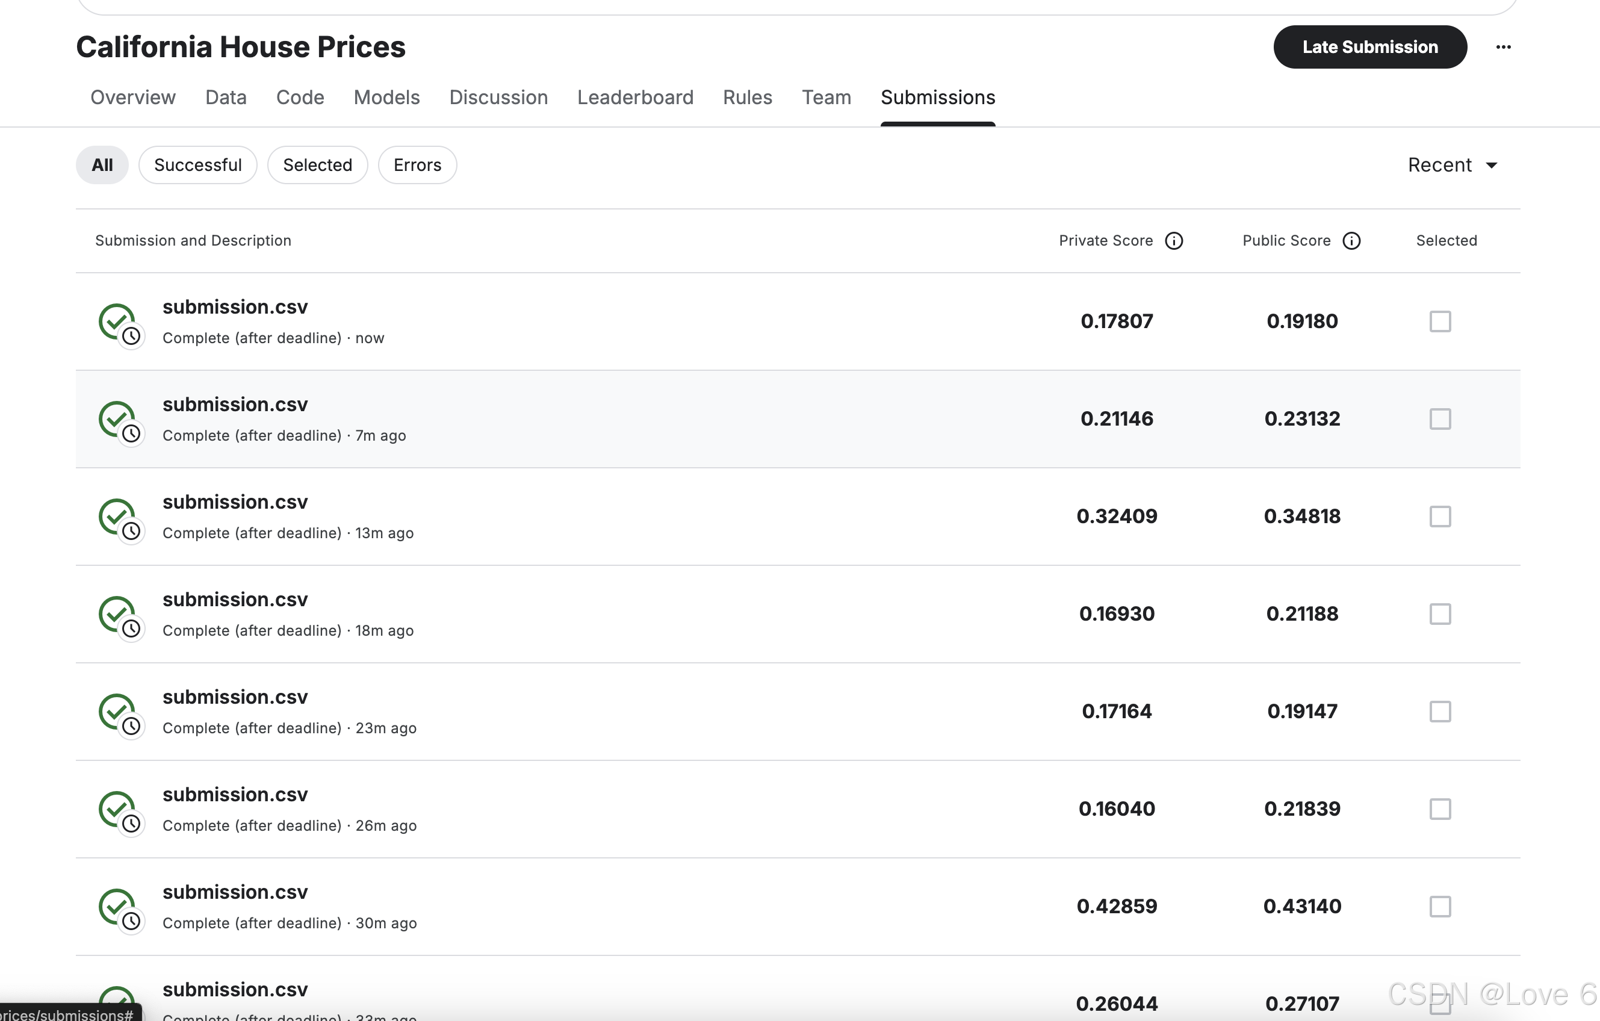
Task: Click the California House Prices title
Action: [x=241, y=47]
